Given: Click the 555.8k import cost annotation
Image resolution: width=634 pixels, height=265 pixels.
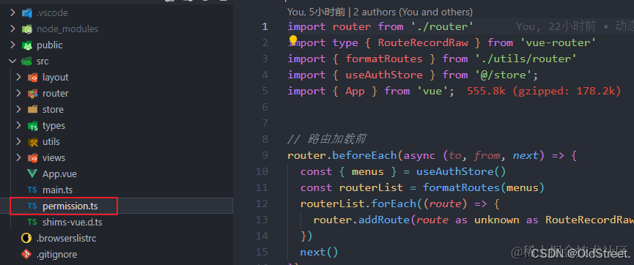Looking at the screenshot, I should coord(543,92).
